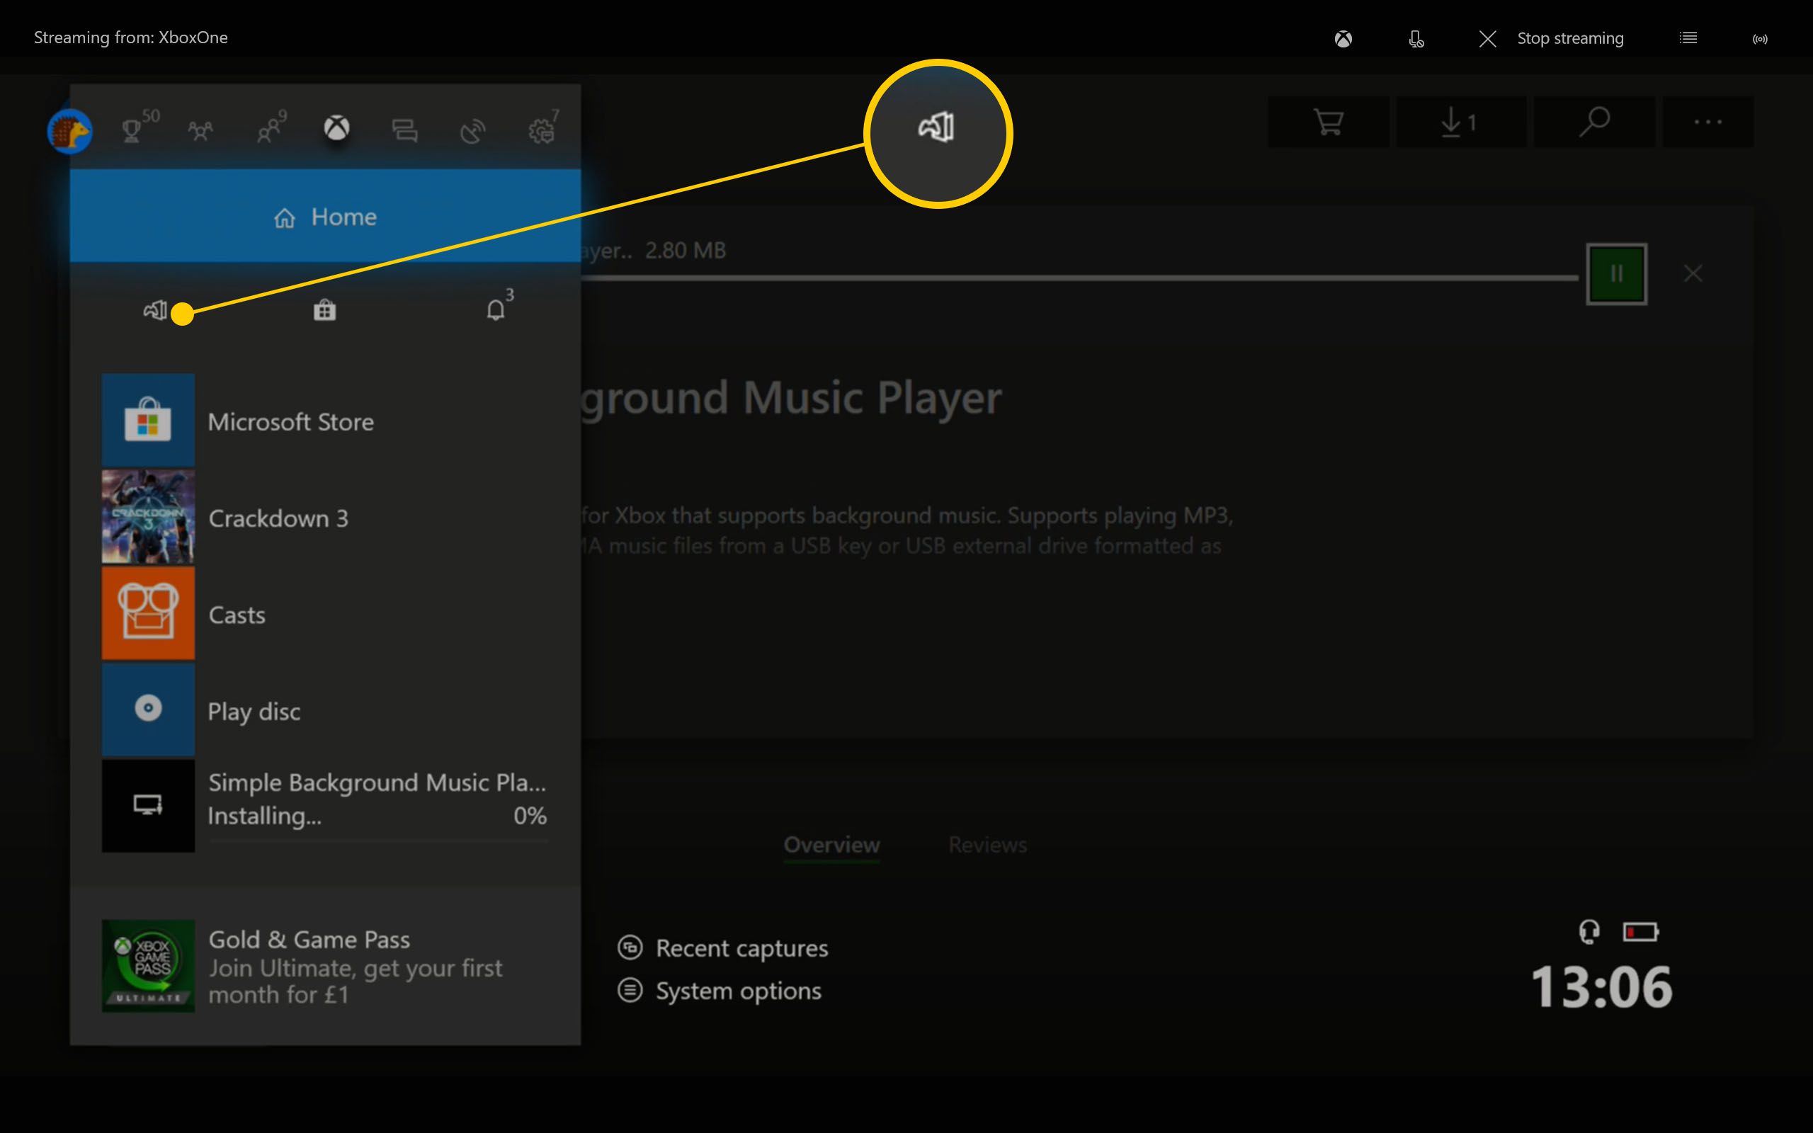Screen dimensions: 1813x1133
Task: Toggle the microphone in streaming bar
Action: 1416,38
